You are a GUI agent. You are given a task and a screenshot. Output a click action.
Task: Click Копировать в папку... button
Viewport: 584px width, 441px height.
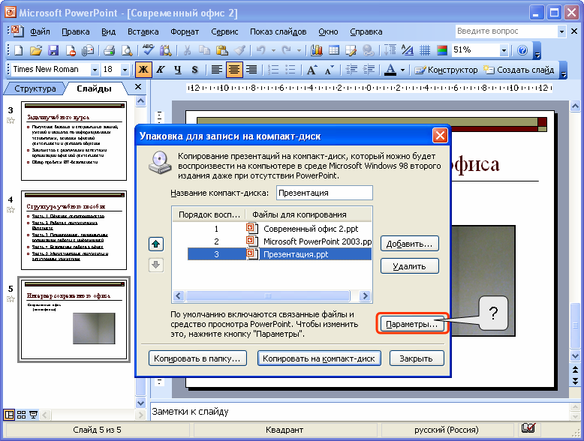[x=197, y=358]
